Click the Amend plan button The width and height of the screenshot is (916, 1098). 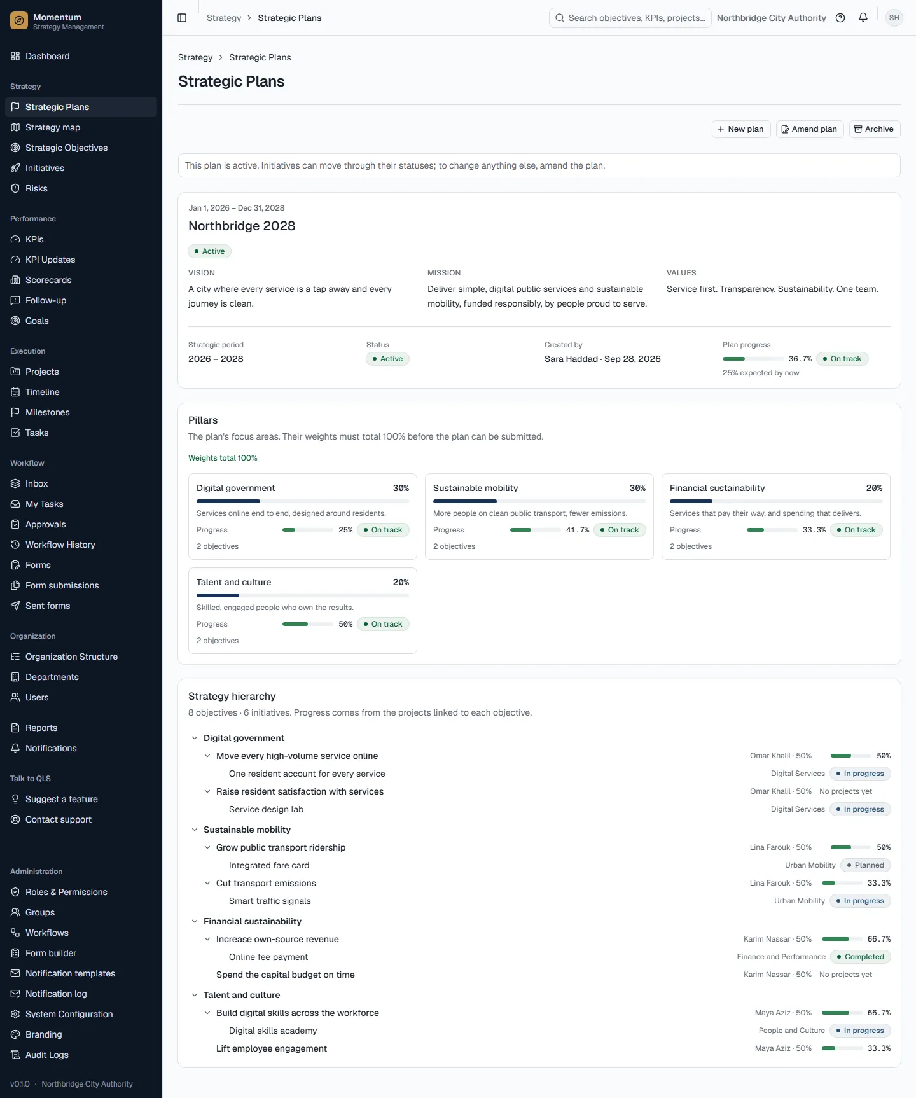(810, 129)
